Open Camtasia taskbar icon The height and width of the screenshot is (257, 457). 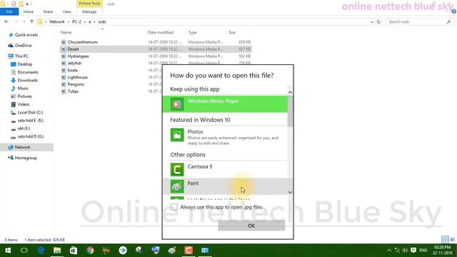click(x=189, y=251)
